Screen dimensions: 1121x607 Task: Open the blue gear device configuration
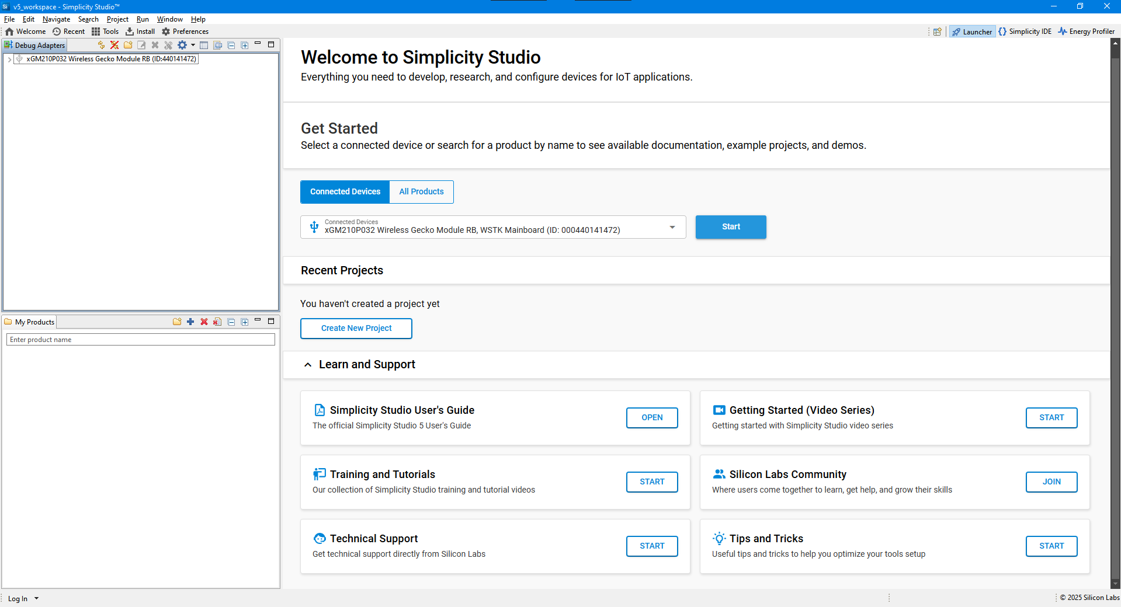(182, 45)
